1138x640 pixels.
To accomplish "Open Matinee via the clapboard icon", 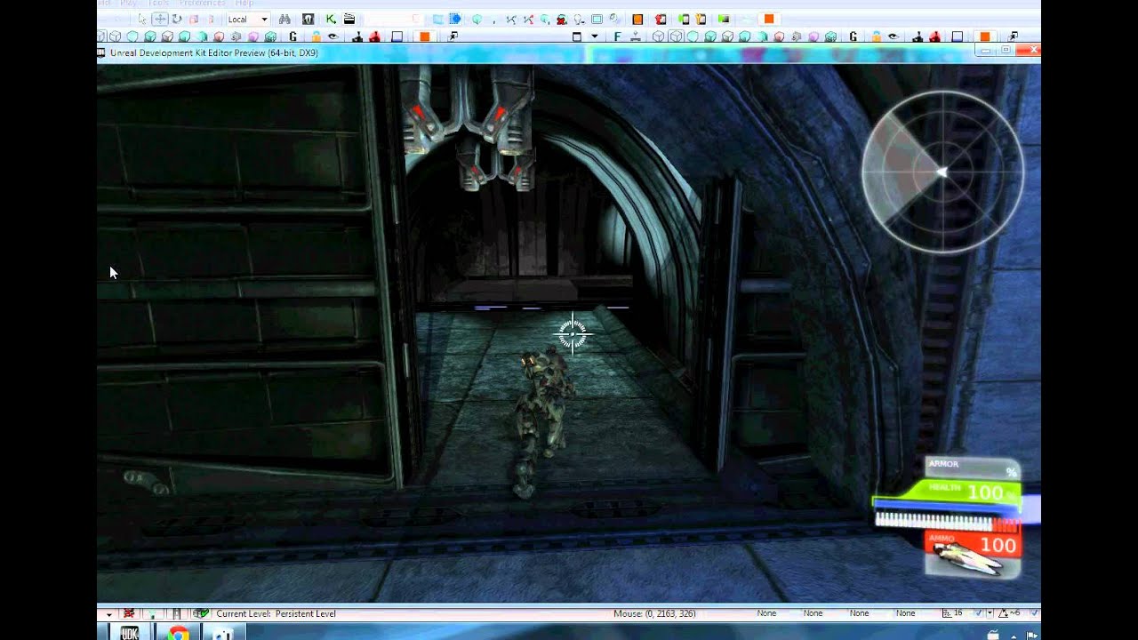I will 349,19.
